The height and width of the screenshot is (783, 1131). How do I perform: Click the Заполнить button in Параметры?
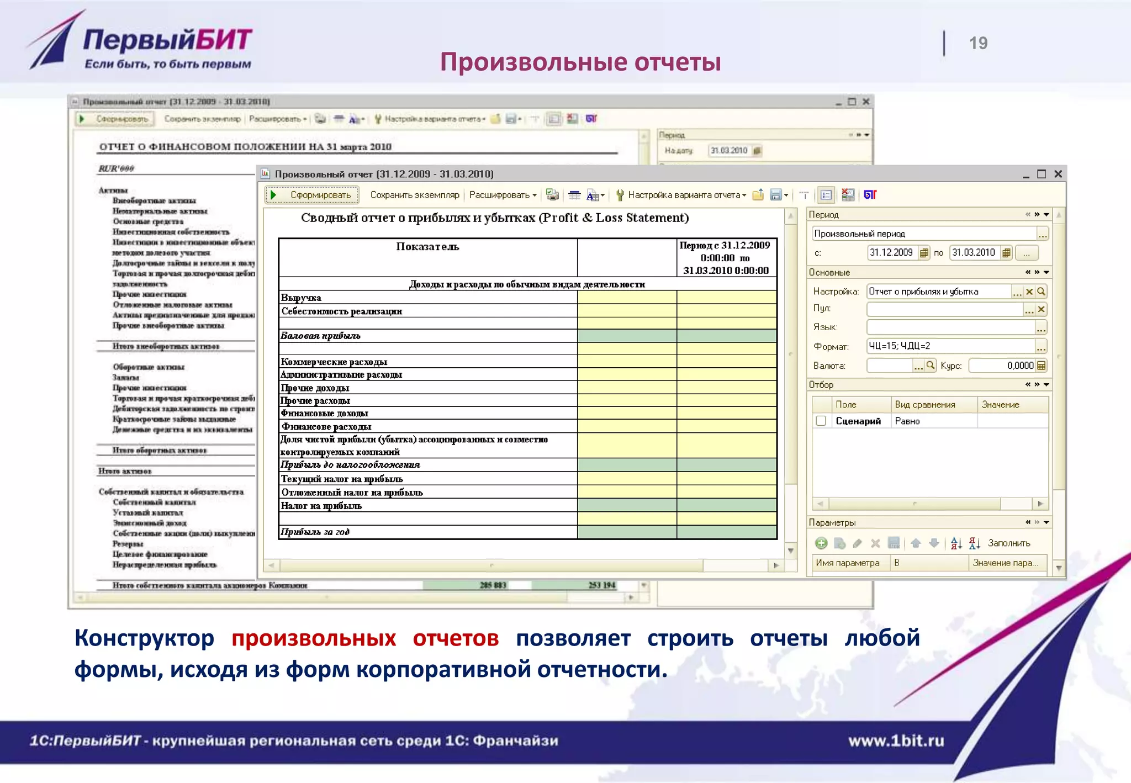(1009, 543)
